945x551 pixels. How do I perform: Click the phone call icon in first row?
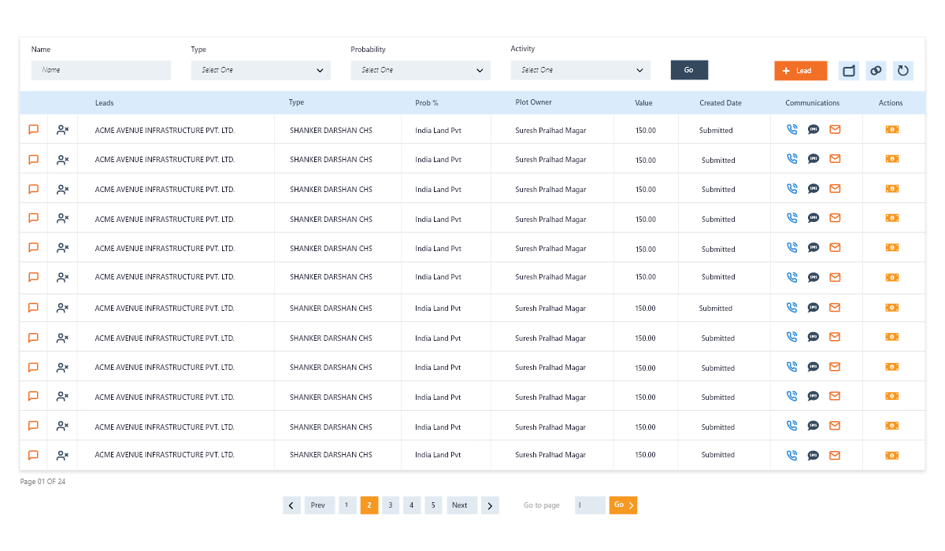point(792,129)
